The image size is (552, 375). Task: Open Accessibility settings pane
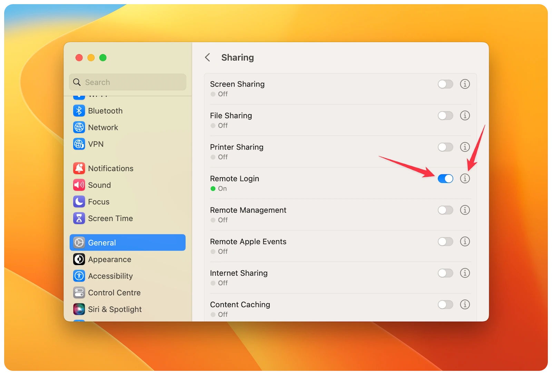(x=128, y=276)
